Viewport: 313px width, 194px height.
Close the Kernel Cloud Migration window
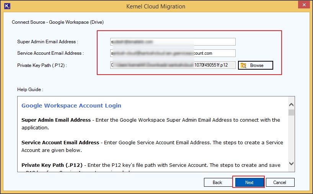click(x=304, y=5)
